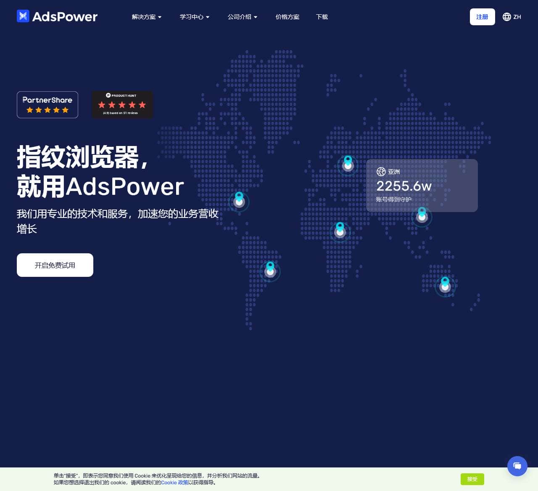The width and height of the screenshot is (538, 491).
Task: Click 开启免费试用 button
Action: point(55,265)
